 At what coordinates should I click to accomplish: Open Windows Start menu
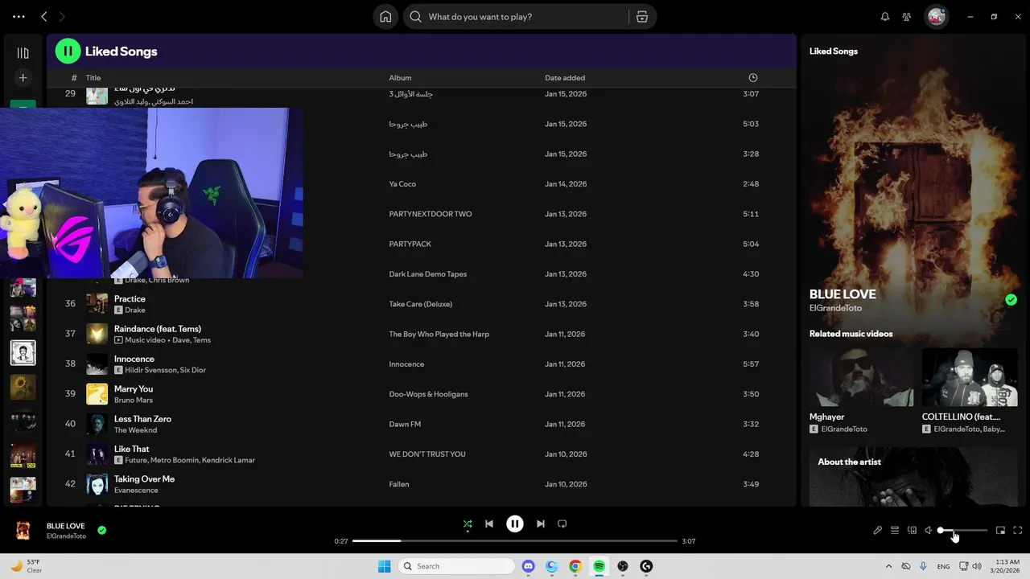click(385, 566)
